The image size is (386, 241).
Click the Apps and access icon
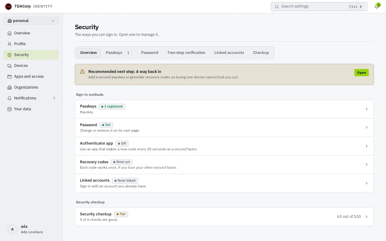click(x=10, y=77)
